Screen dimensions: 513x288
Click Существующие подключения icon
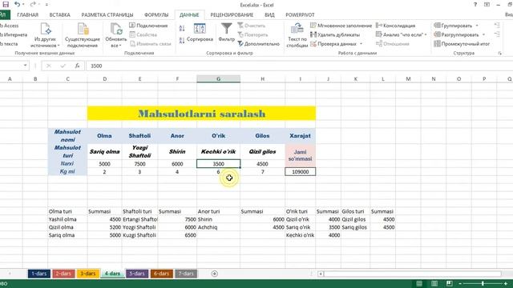click(83, 29)
